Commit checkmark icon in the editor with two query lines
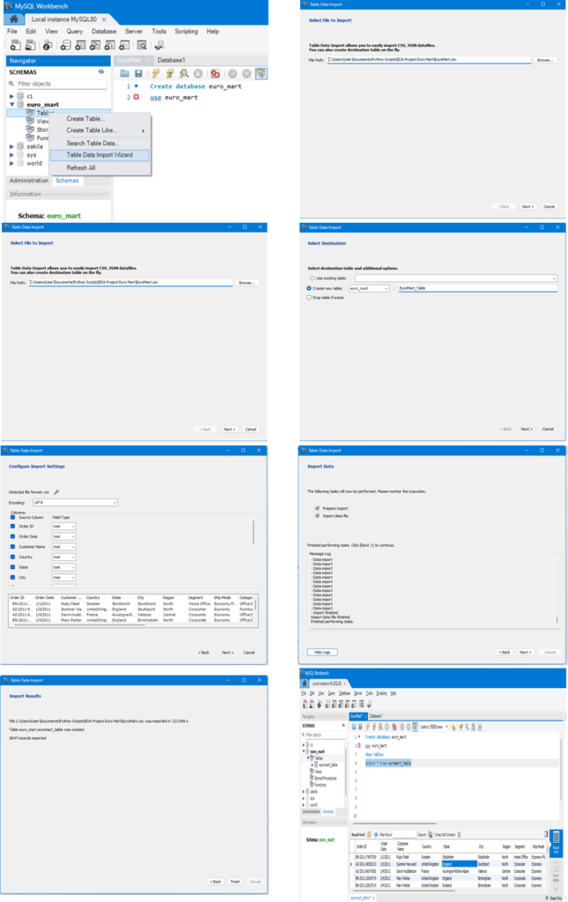 click(x=232, y=74)
